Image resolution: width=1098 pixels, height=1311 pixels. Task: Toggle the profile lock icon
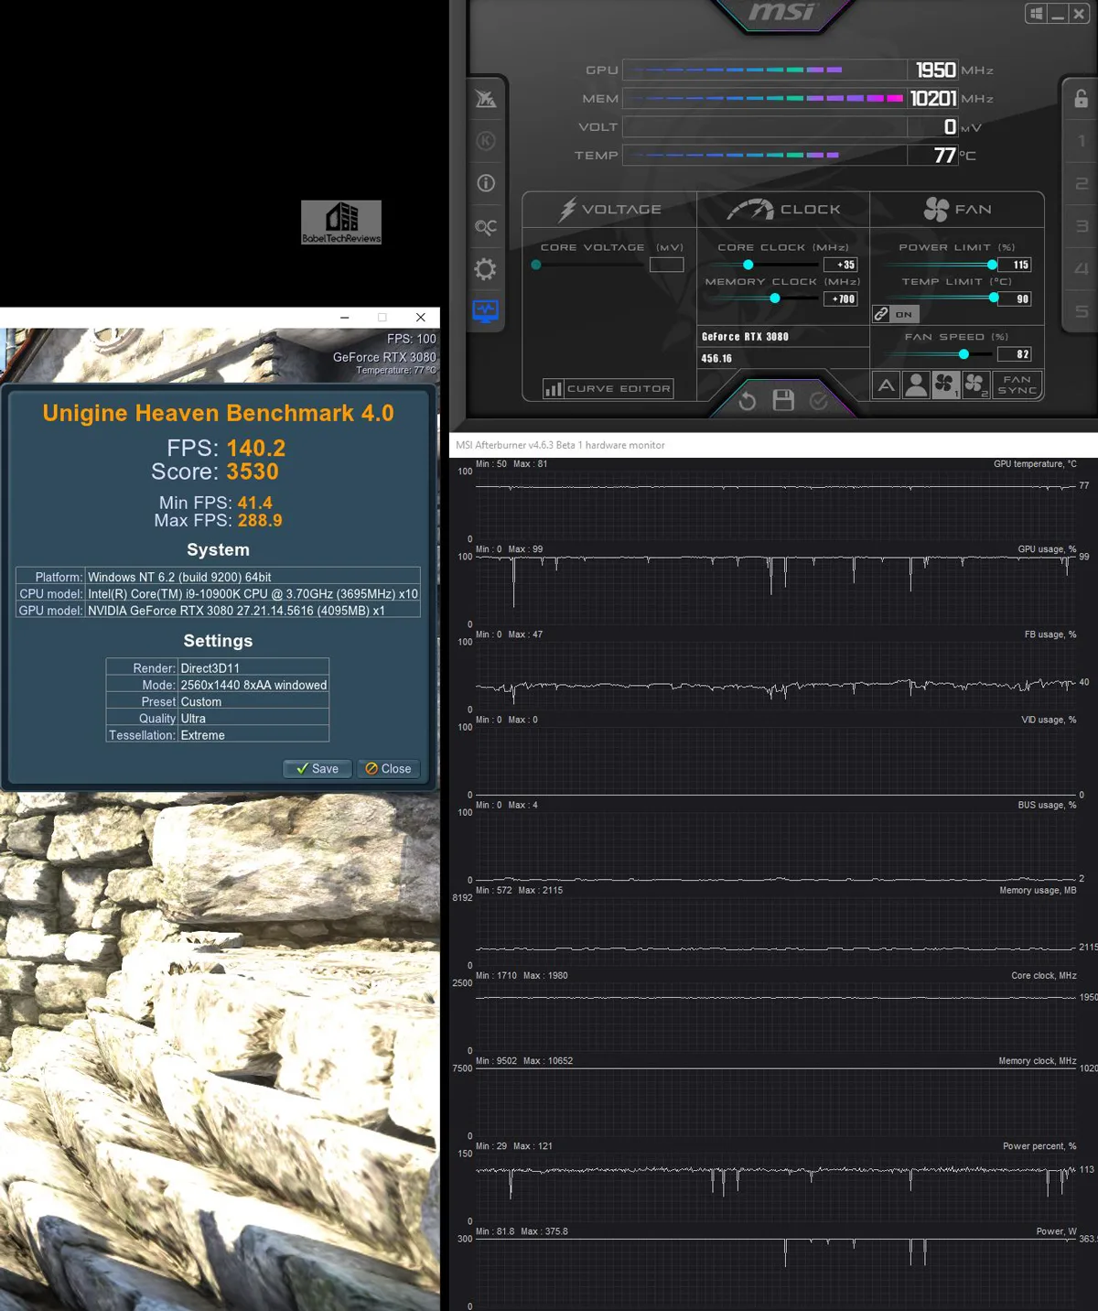click(x=1081, y=99)
